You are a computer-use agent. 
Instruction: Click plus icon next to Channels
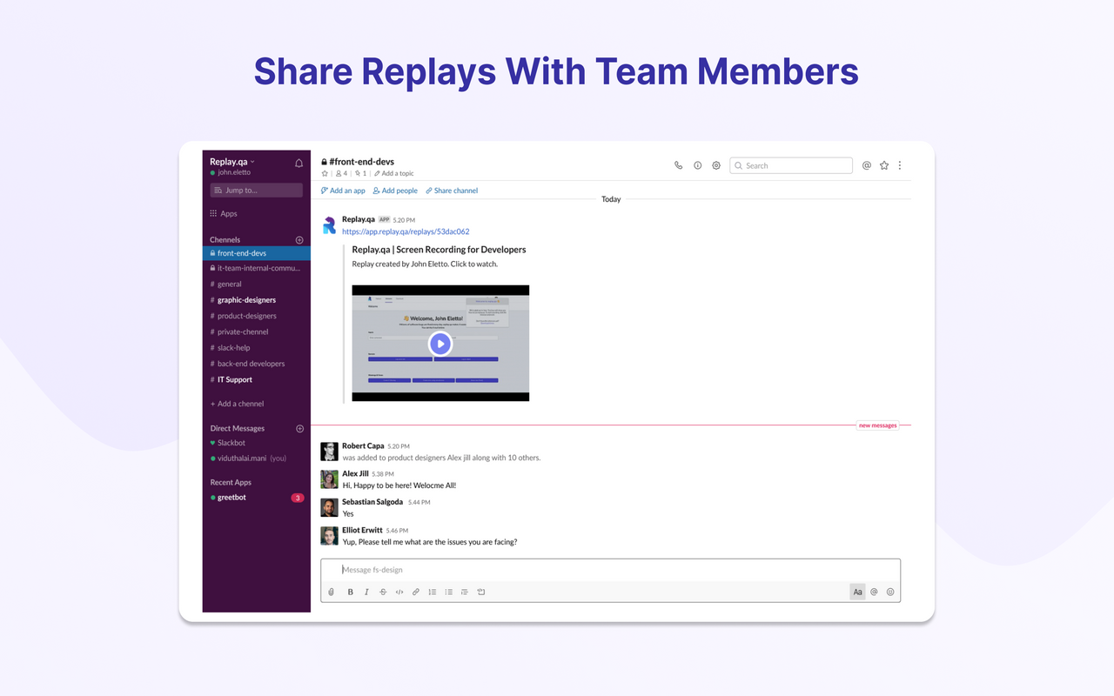pyautogui.click(x=299, y=240)
